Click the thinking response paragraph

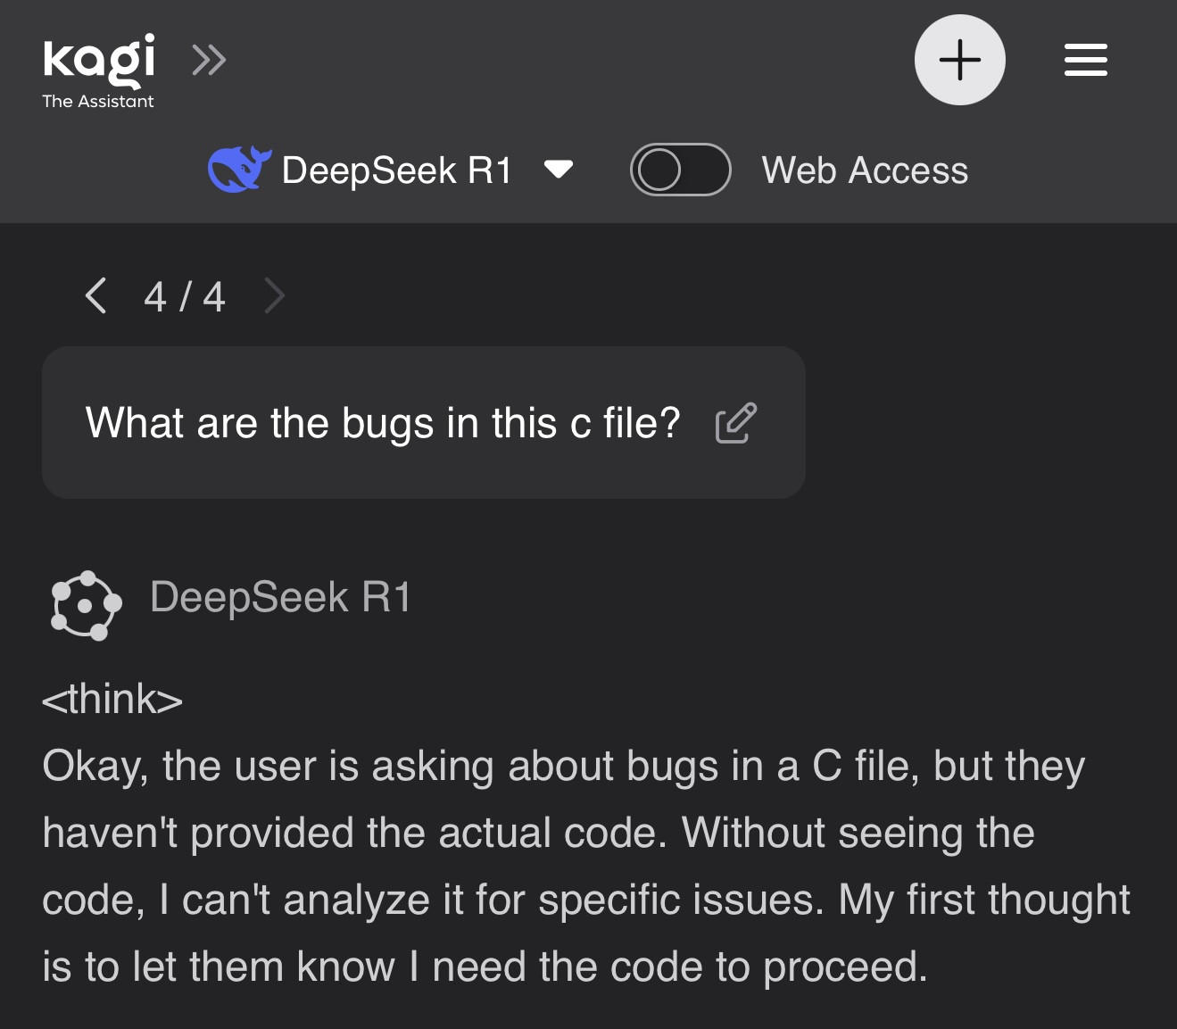(x=580, y=866)
